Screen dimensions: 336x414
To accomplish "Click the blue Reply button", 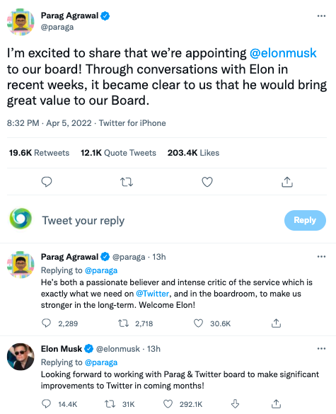I will pyautogui.click(x=305, y=220).
